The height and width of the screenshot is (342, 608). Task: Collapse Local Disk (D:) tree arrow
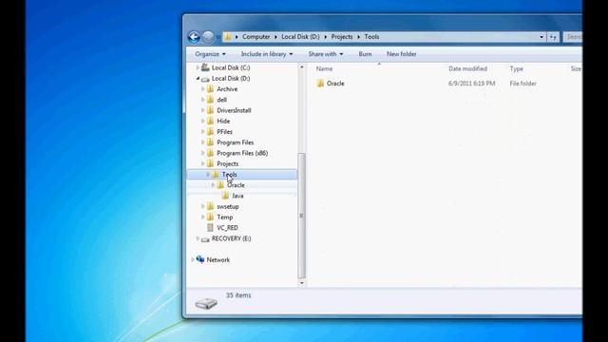pyautogui.click(x=198, y=78)
